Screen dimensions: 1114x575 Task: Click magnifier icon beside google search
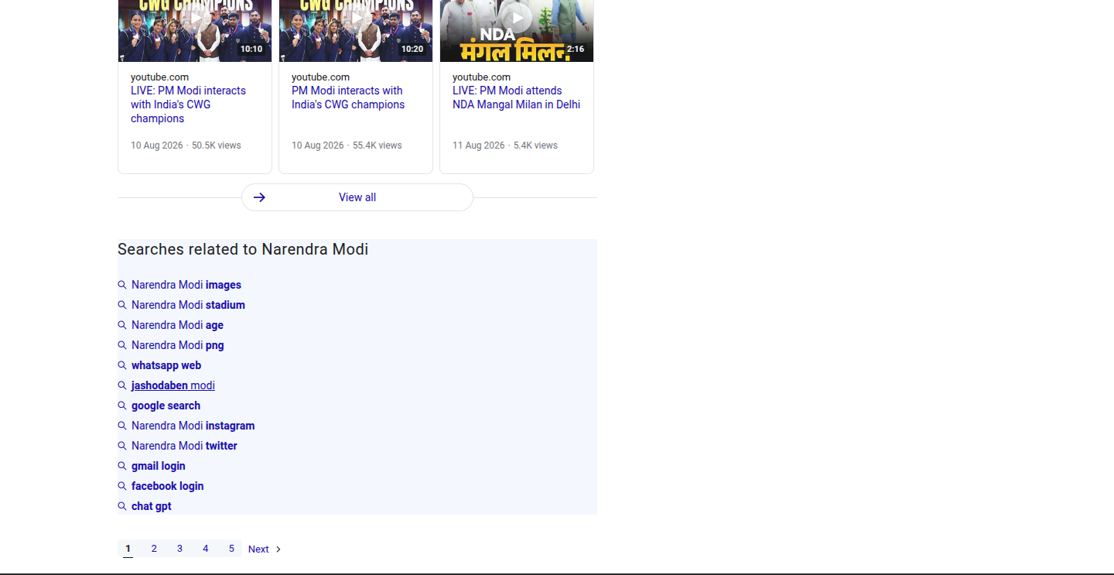pos(122,406)
